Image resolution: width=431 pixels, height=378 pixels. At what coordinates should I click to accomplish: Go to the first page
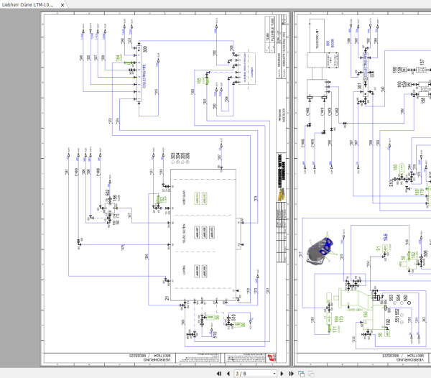[x=219, y=374]
